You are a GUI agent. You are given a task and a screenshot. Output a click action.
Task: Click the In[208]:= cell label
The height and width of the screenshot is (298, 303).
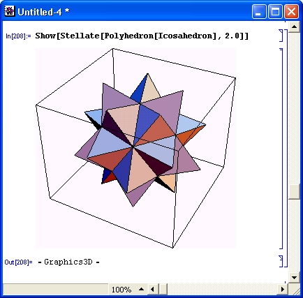18,36
